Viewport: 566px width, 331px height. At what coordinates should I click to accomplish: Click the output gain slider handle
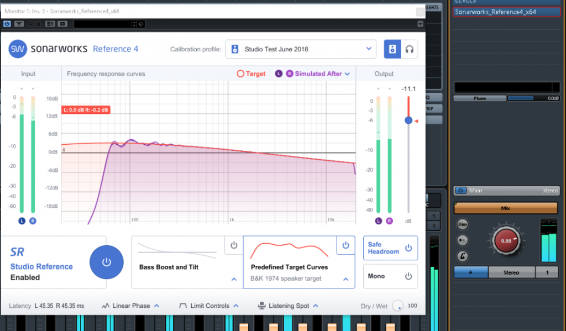408,120
